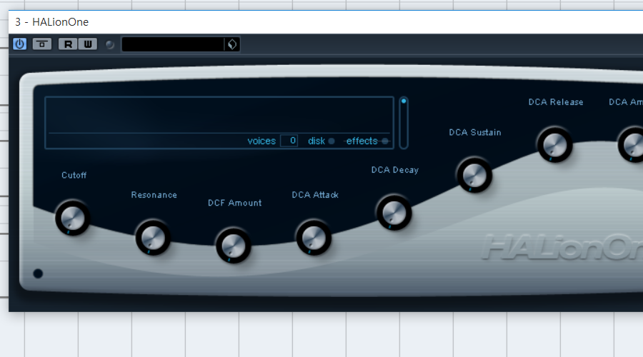This screenshot has width=643, height=357.
Task: Click the 'DCA Attack' label
Action: pyautogui.click(x=315, y=195)
